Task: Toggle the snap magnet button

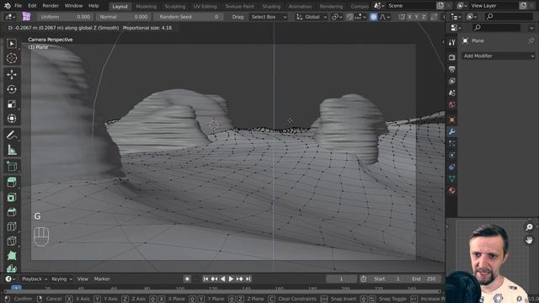Action: click(x=350, y=17)
